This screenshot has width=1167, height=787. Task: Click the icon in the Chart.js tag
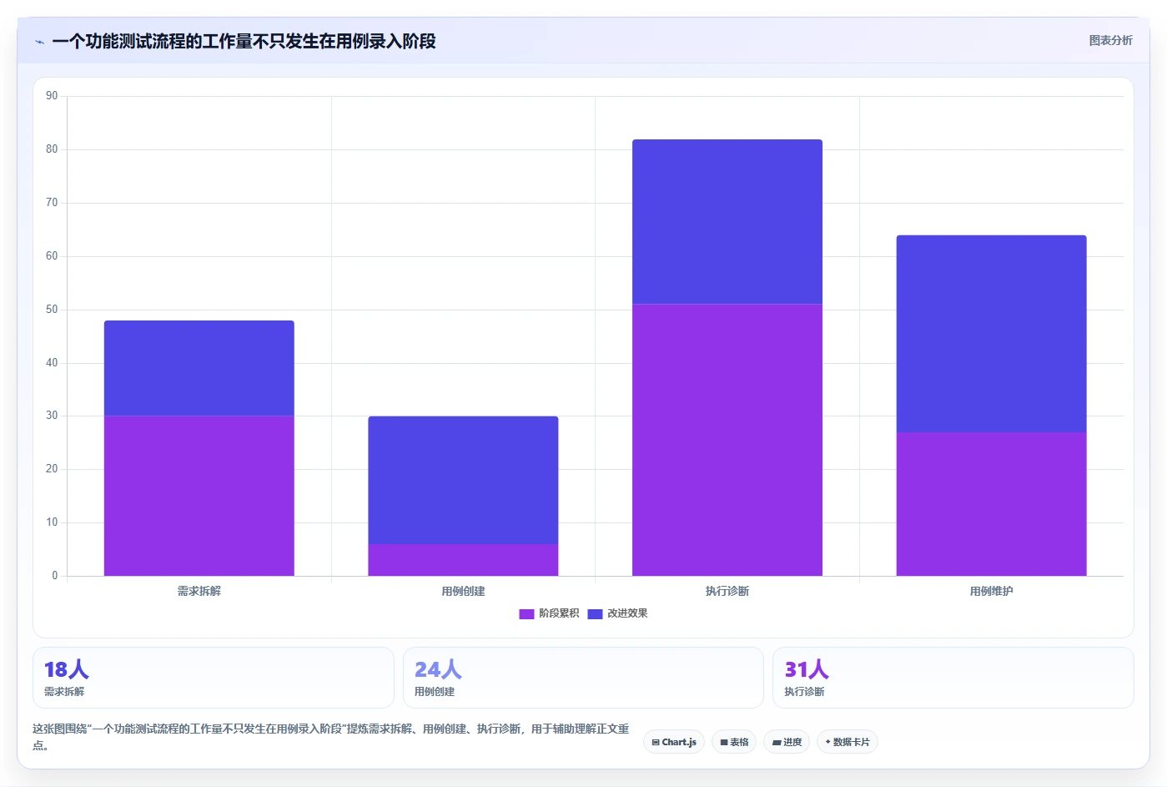pos(656,742)
